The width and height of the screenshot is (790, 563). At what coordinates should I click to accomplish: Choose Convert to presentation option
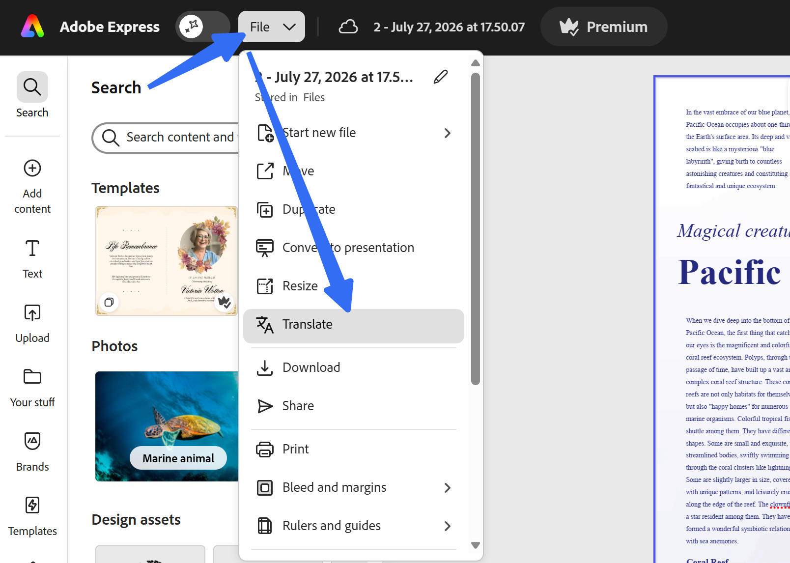pyautogui.click(x=354, y=248)
